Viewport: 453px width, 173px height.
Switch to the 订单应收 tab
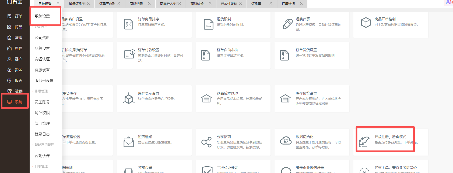point(107,4)
